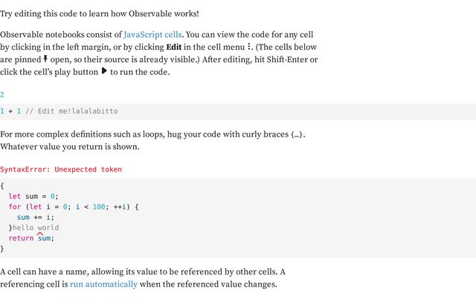Click inside the 1 + 1 code cell
The height and width of the screenshot is (297, 476).
[238, 111]
